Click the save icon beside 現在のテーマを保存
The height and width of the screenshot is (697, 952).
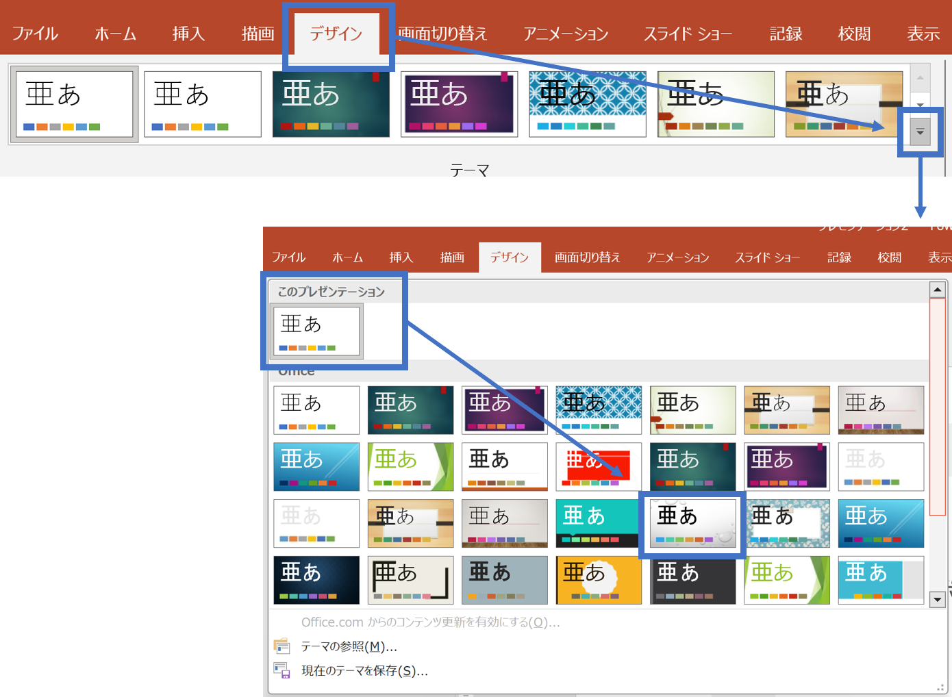(283, 670)
